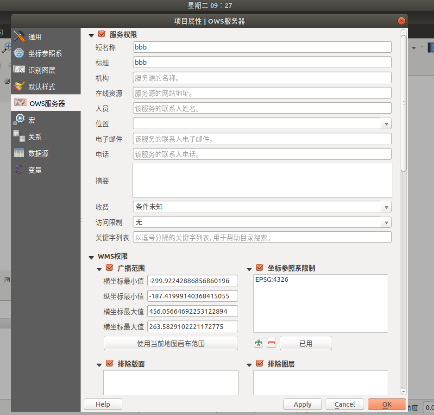Toggle the 广播范围 checkbox
The height and width of the screenshot is (415, 434).
point(110,267)
